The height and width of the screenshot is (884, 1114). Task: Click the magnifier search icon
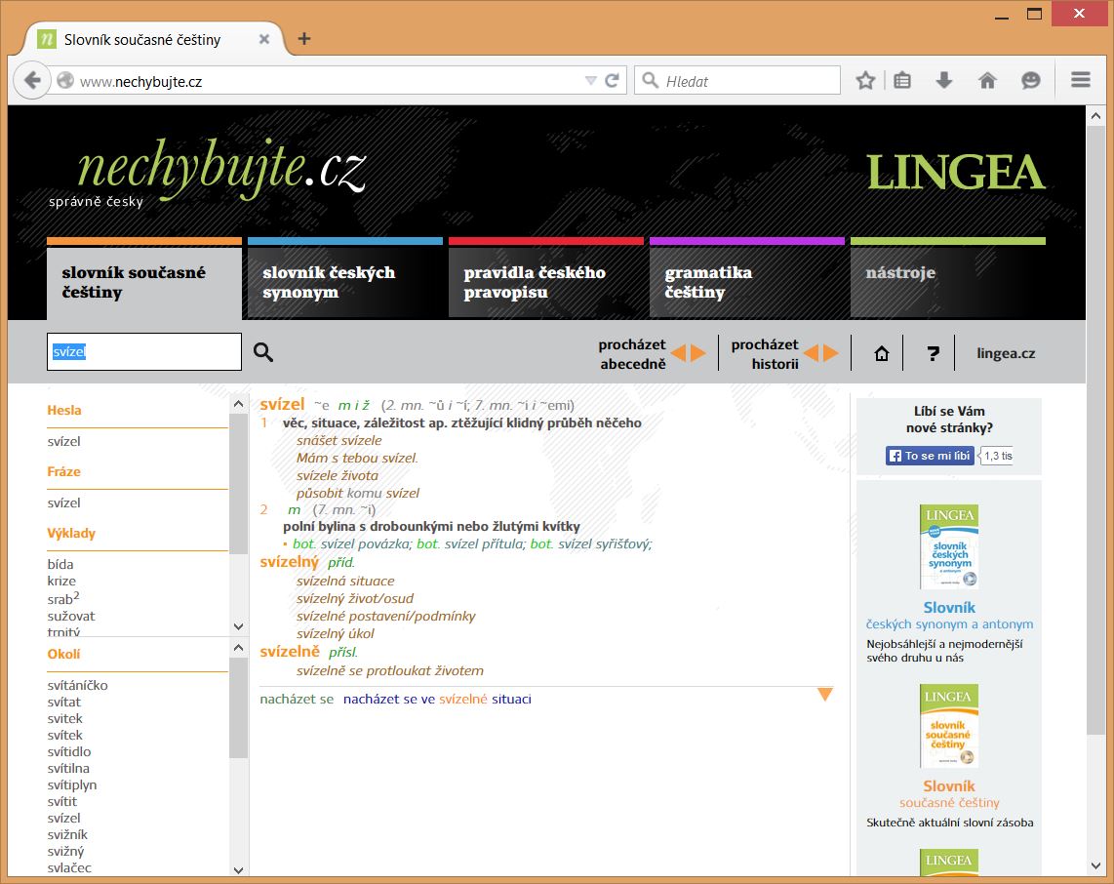coord(263,352)
